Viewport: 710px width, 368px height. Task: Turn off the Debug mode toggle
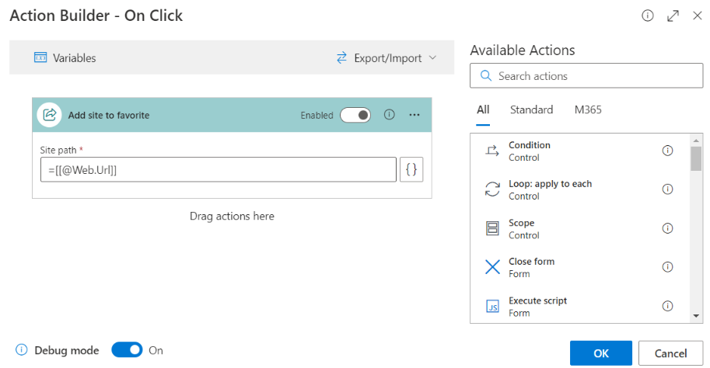(127, 350)
